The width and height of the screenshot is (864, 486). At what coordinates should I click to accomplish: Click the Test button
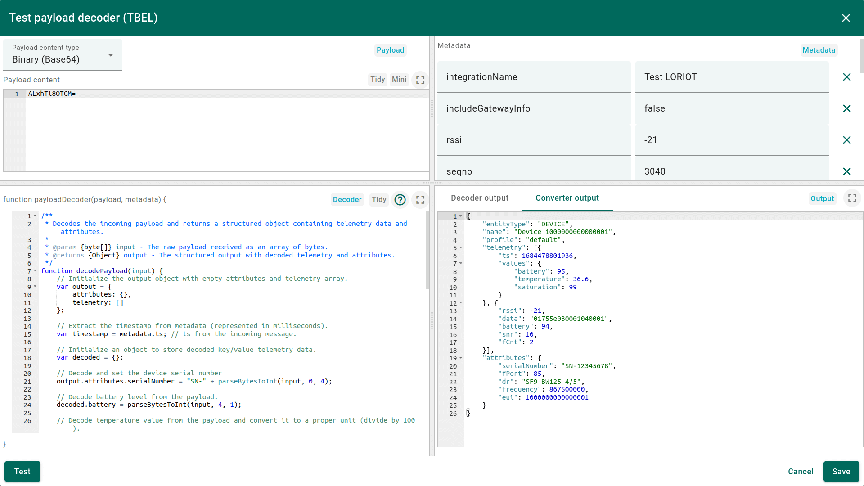(x=22, y=471)
